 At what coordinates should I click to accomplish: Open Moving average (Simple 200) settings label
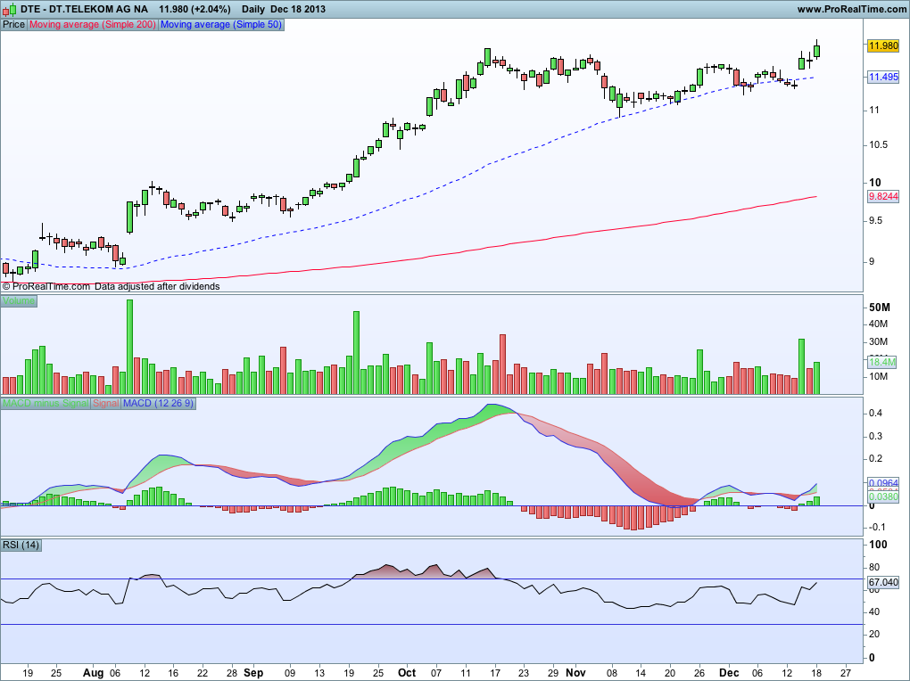(x=93, y=24)
